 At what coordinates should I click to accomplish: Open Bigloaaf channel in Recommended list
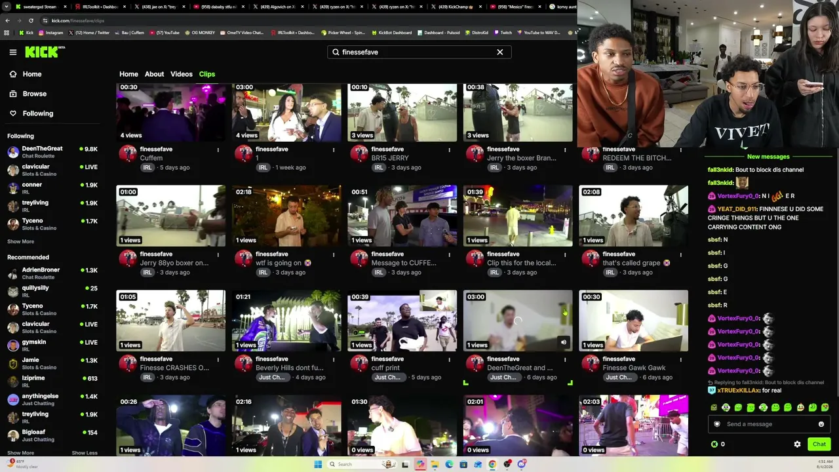coord(52,436)
